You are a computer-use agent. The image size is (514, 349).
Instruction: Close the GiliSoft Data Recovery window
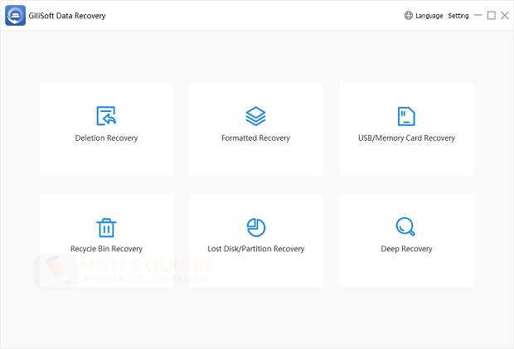[504, 16]
